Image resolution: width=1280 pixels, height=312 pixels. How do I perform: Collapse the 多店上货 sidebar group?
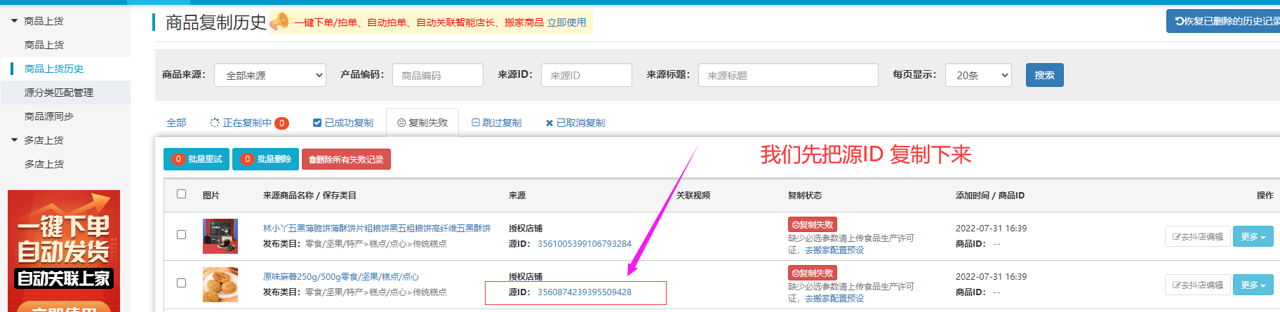click(15, 140)
